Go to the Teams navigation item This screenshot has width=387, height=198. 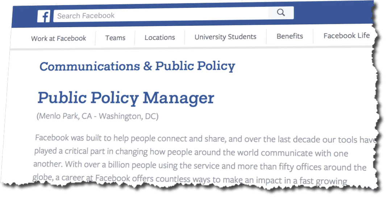click(115, 38)
